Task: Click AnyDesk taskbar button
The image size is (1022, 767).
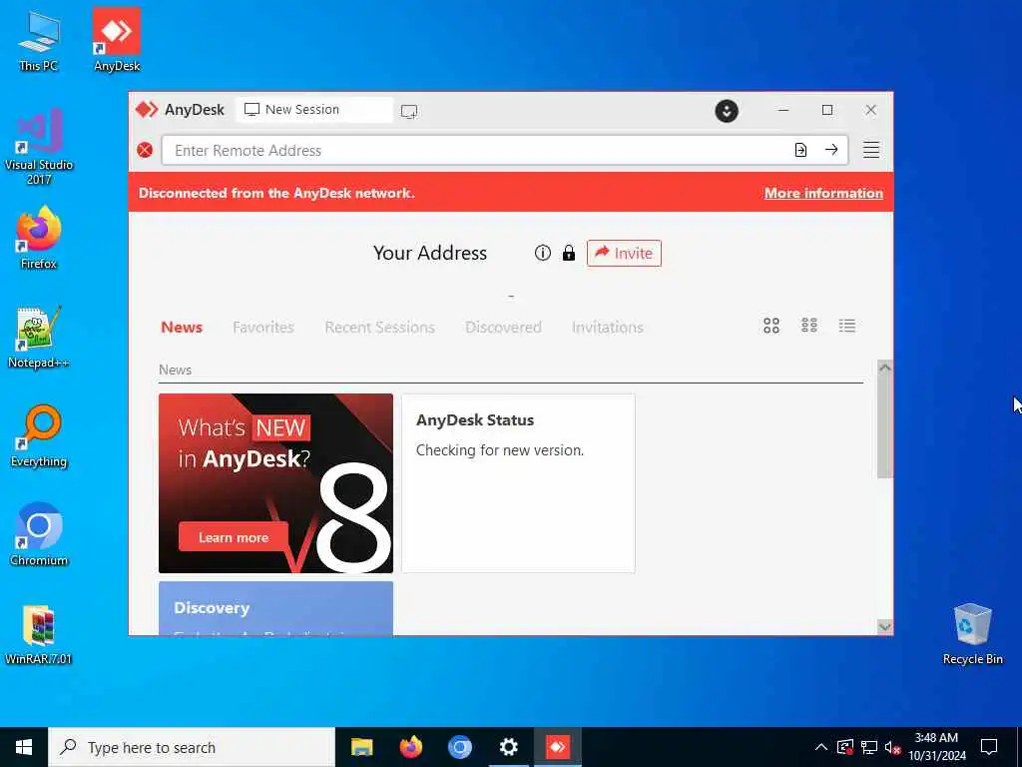Action: [x=557, y=747]
